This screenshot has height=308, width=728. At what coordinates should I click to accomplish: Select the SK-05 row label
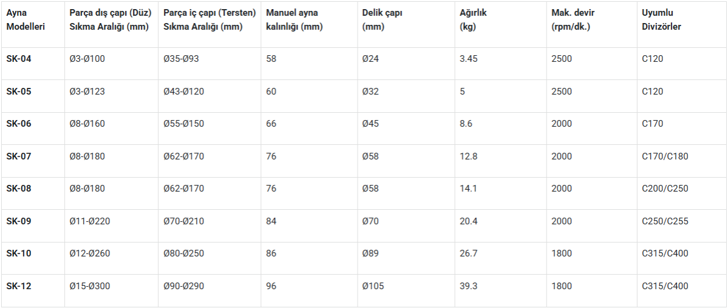[19, 92]
